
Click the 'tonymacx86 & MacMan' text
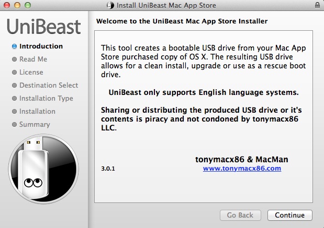pos(242,160)
